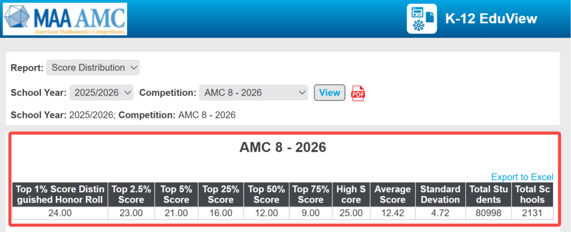Expand the School Year dropdown

point(102,92)
